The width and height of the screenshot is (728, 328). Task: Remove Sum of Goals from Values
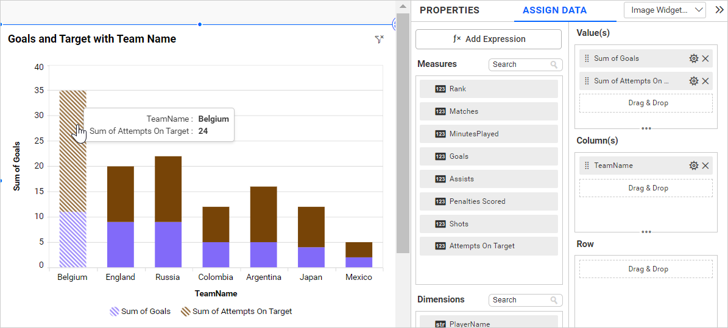tap(705, 58)
